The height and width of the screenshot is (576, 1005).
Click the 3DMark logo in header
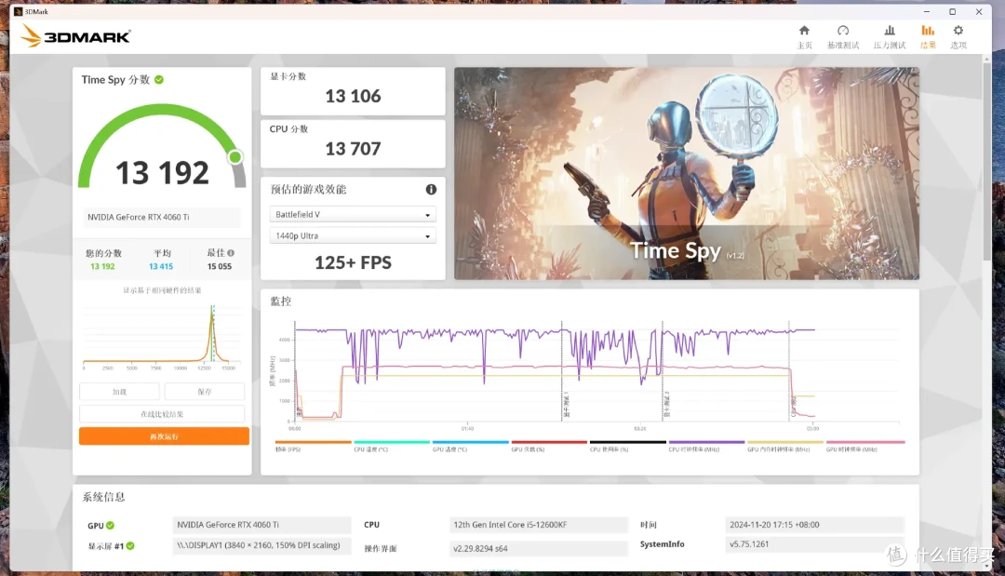[x=75, y=36]
